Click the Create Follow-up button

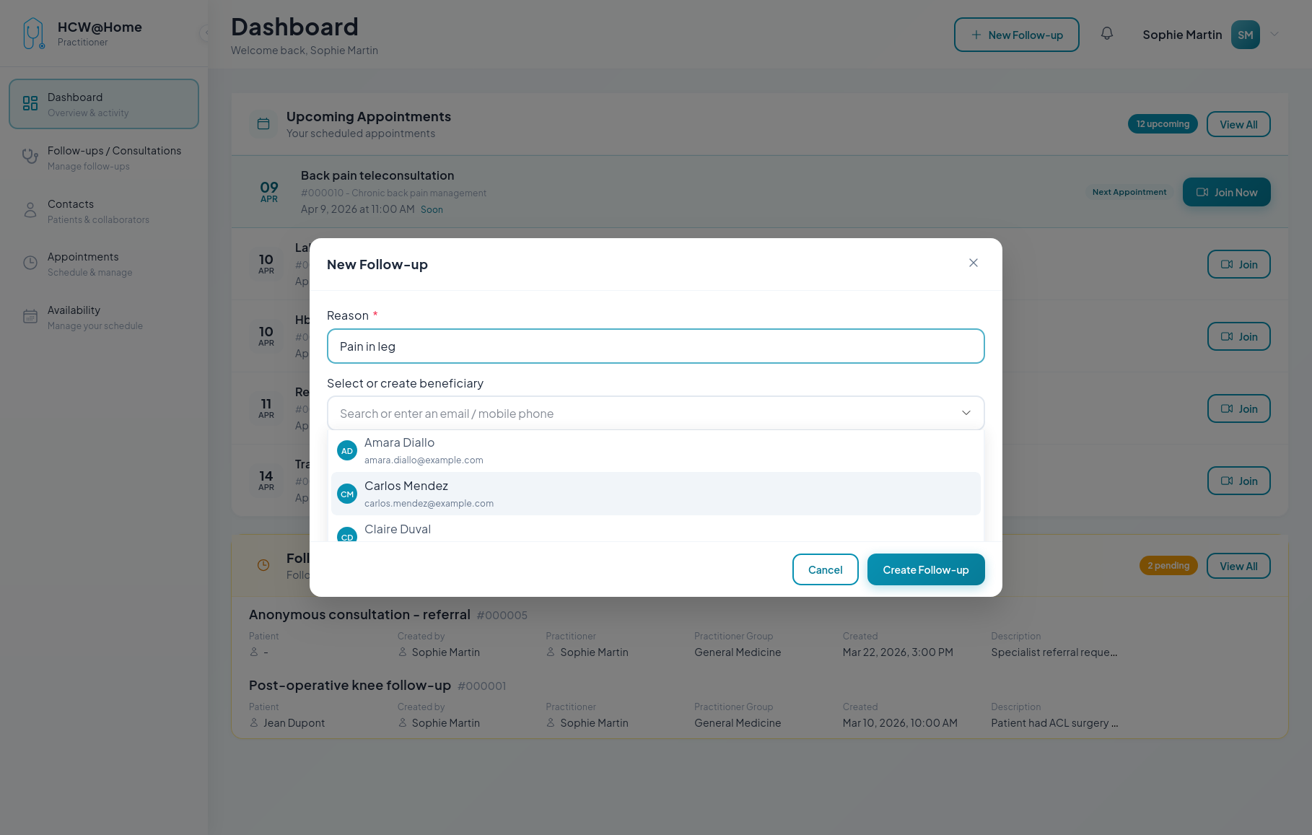point(925,569)
